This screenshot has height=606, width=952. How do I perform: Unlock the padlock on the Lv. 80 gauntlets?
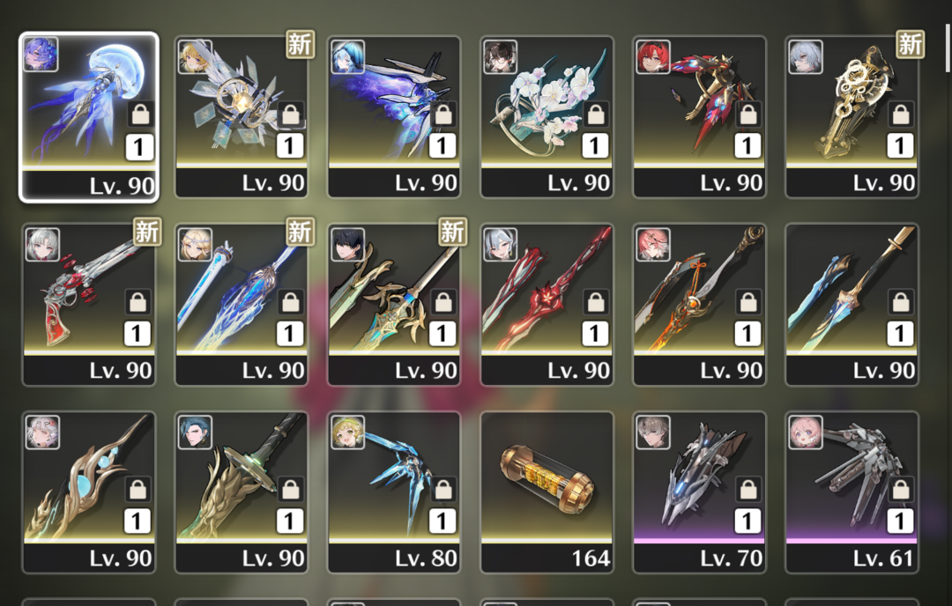point(443,489)
